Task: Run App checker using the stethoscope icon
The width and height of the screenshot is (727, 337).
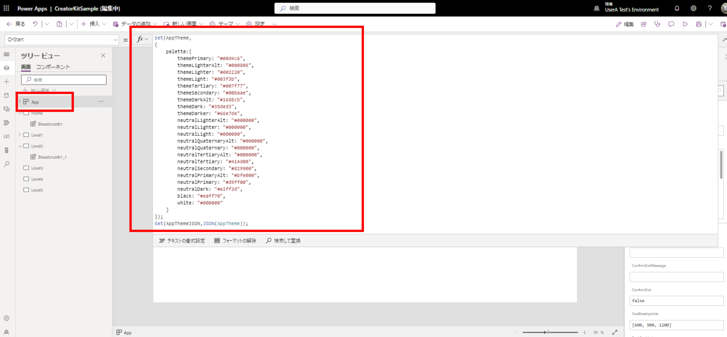Action: [x=657, y=24]
